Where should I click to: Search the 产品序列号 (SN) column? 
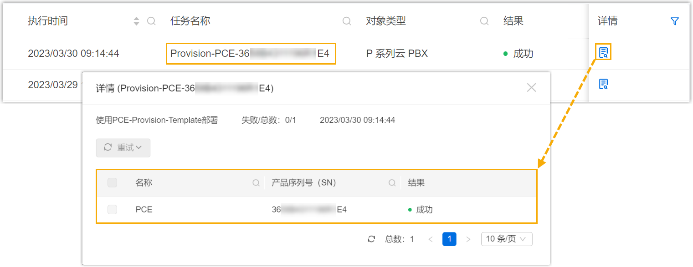pyautogui.click(x=392, y=183)
